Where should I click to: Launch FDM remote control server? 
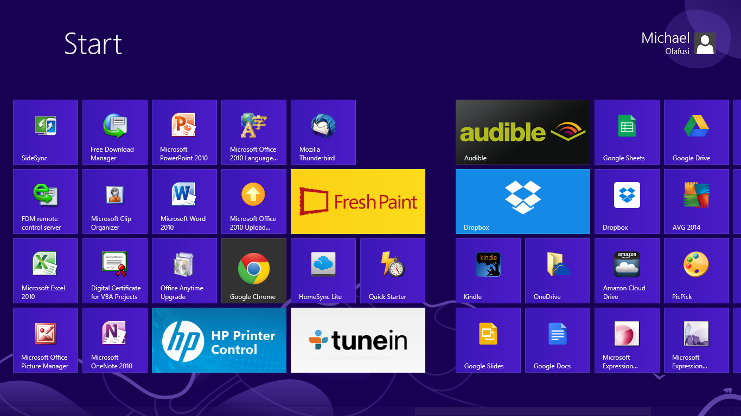click(46, 201)
